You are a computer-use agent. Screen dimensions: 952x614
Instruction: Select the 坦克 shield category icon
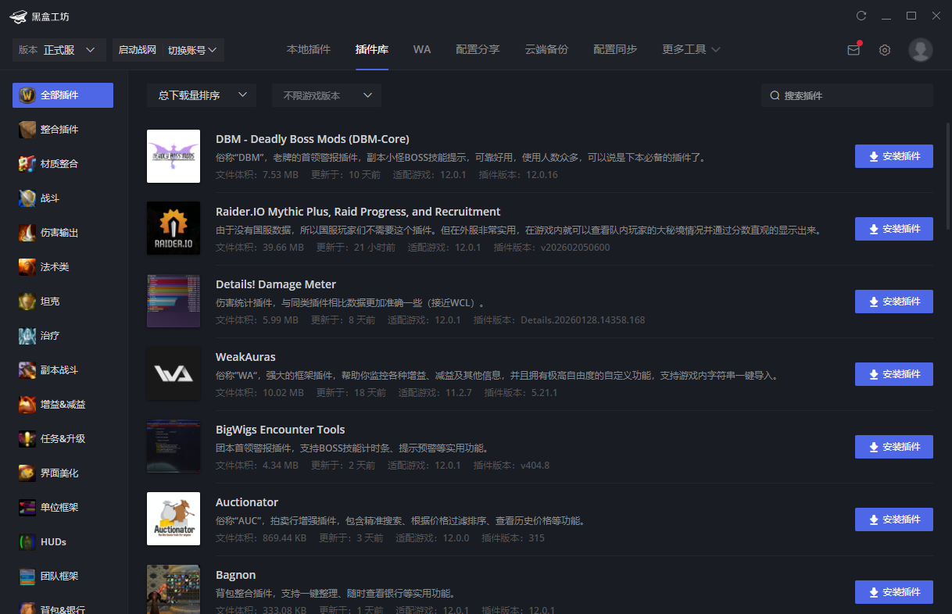coord(27,302)
